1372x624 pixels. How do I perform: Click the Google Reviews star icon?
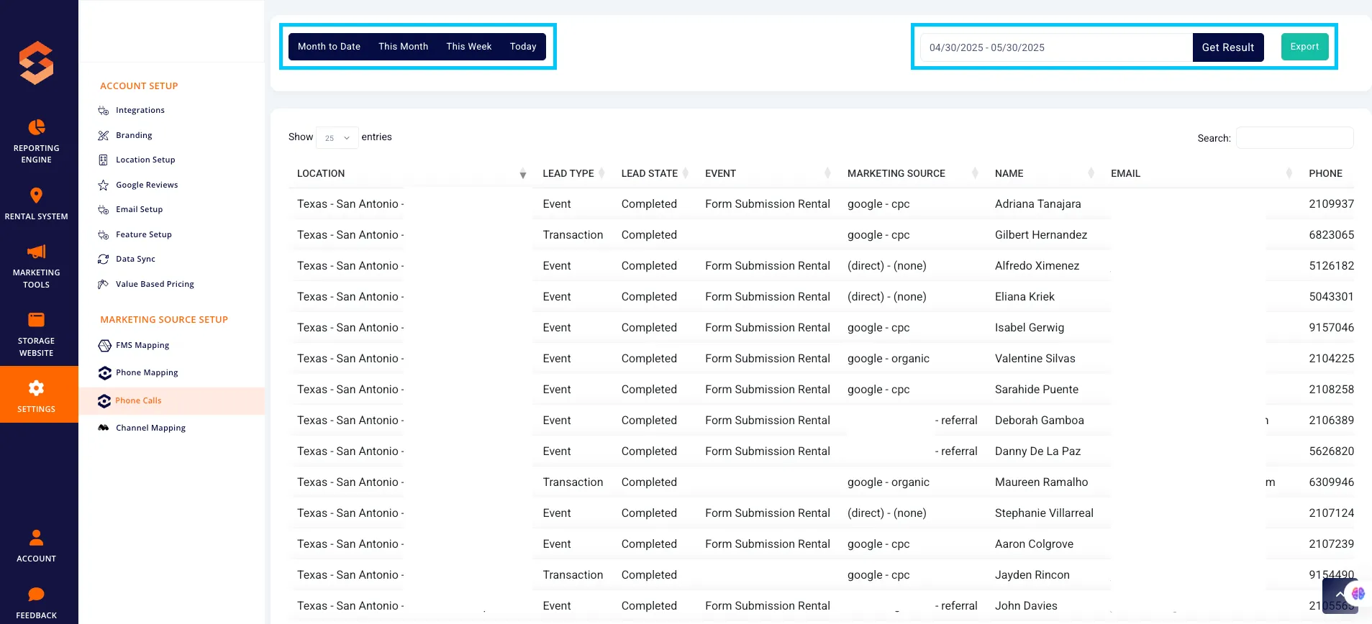tap(104, 185)
